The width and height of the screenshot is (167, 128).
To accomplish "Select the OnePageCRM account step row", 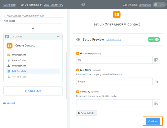I will 33,66.
